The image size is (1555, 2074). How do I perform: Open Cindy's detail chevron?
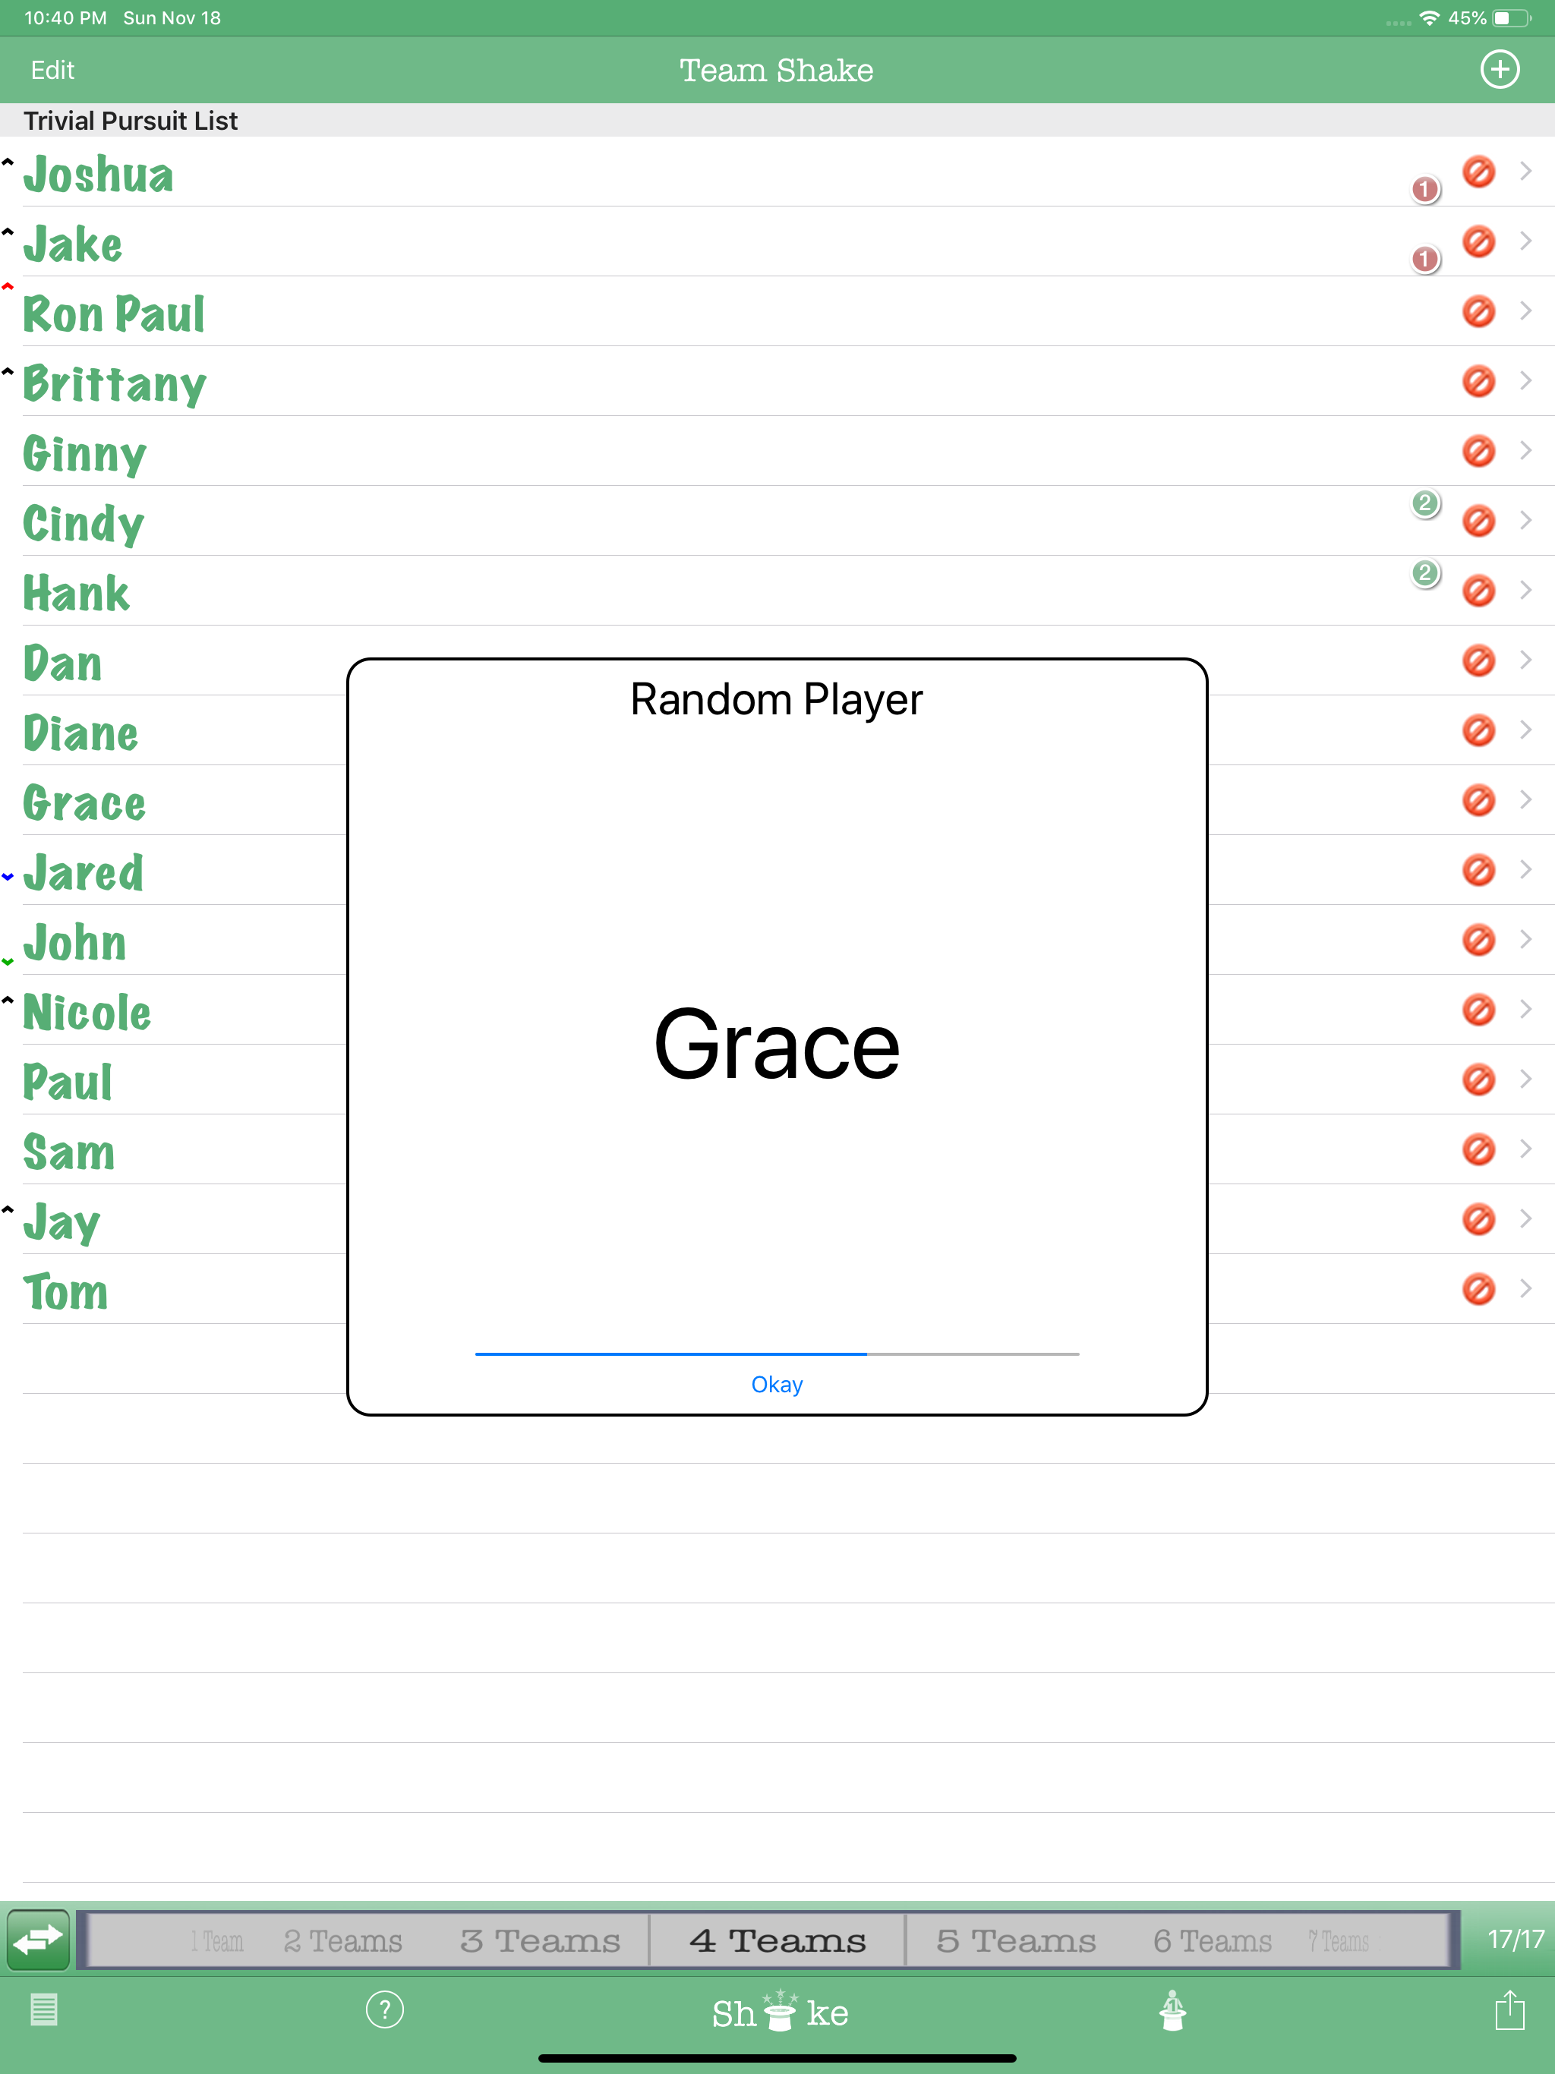(1526, 519)
